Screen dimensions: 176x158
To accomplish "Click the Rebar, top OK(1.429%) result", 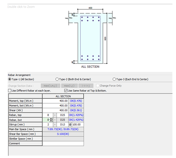I will coord(76,115).
